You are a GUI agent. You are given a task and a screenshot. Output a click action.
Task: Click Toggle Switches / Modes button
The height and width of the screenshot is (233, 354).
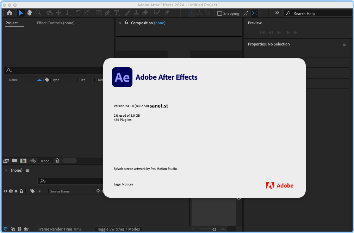(118, 229)
